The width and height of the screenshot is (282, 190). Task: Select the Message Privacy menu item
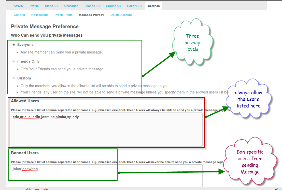coord(91,15)
